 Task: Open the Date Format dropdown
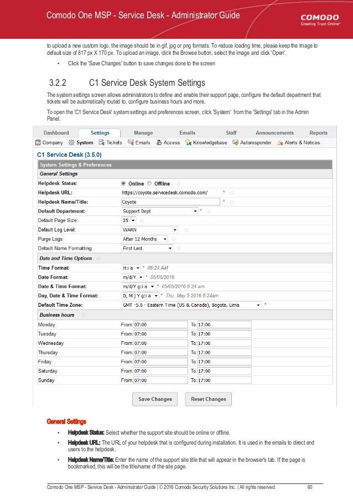click(x=133, y=277)
